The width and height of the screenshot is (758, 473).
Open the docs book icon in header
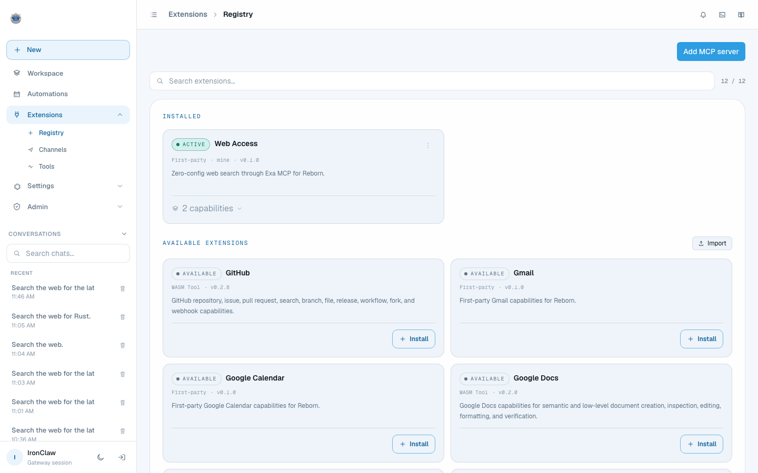pos(741,15)
